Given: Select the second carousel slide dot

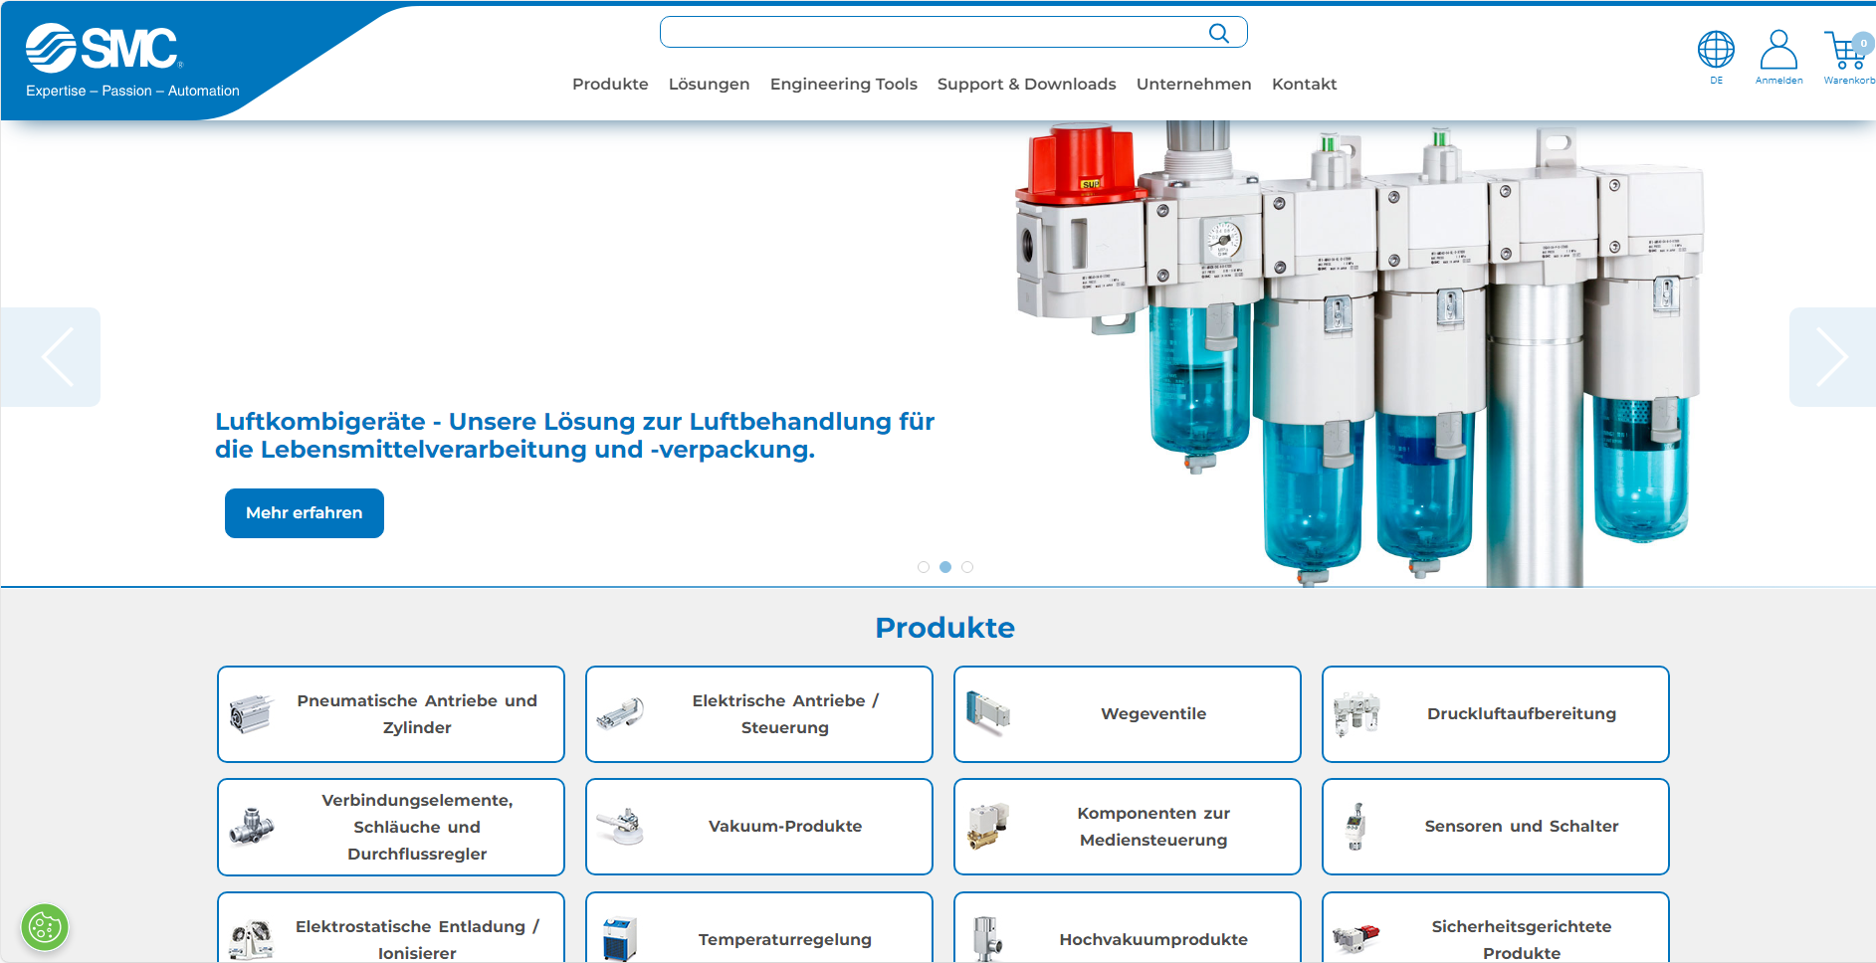Looking at the screenshot, I should [x=945, y=567].
